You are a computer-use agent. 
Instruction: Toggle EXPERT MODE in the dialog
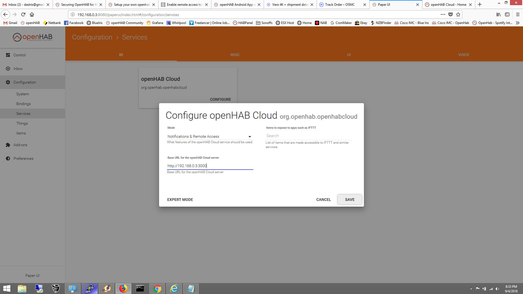(x=180, y=200)
